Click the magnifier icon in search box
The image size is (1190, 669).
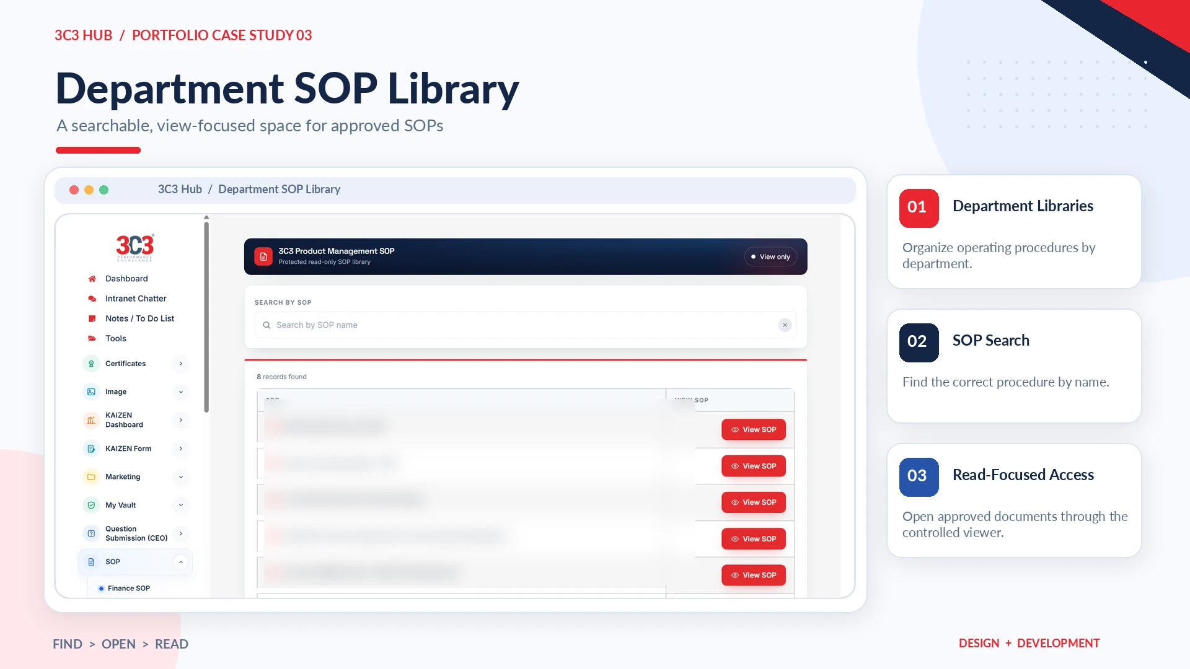[x=267, y=325]
